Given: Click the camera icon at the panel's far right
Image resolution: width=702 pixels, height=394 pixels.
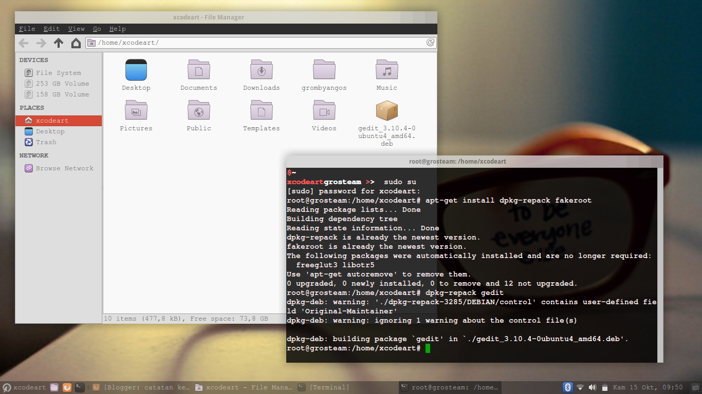Looking at the screenshot, I should coord(695,387).
